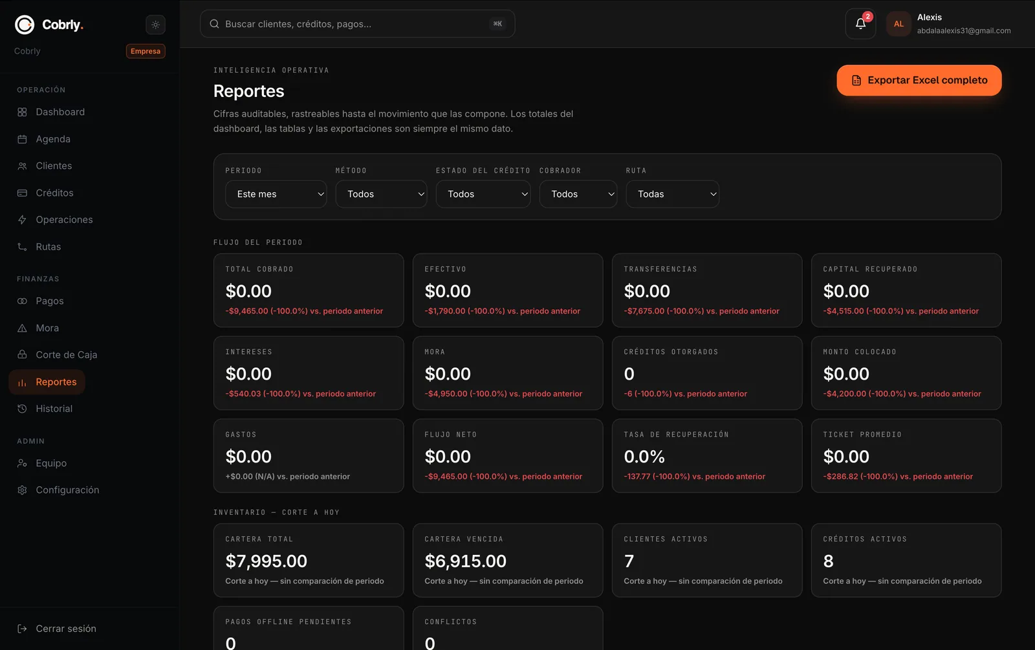The height and width of the screenshot is (650, 1035).
Task: Click the Pagos coins icon
Action: pos(22,301)
